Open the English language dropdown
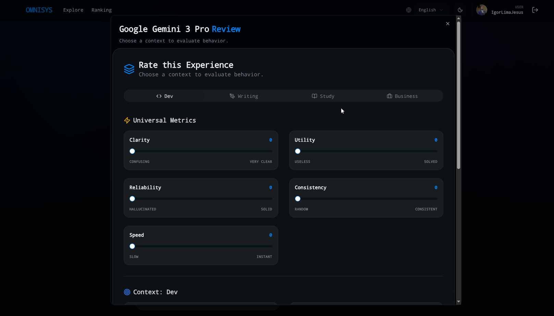Viewport: 554px width, 316px height. [430, 10]
